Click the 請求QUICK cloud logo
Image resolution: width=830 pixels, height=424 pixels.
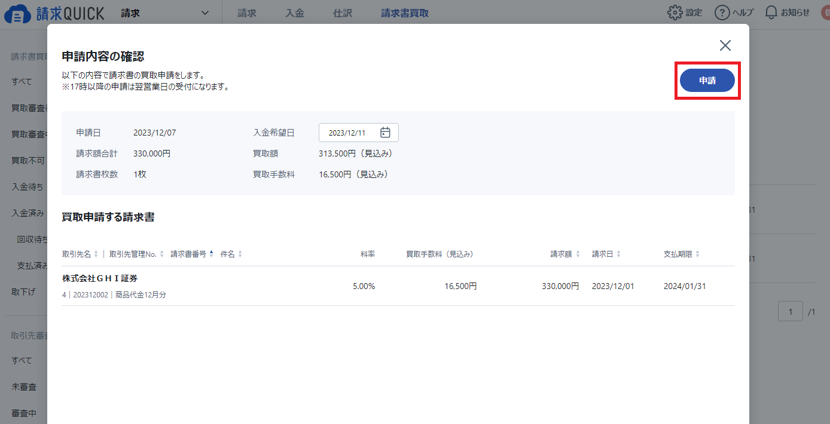tap(54, 13)
